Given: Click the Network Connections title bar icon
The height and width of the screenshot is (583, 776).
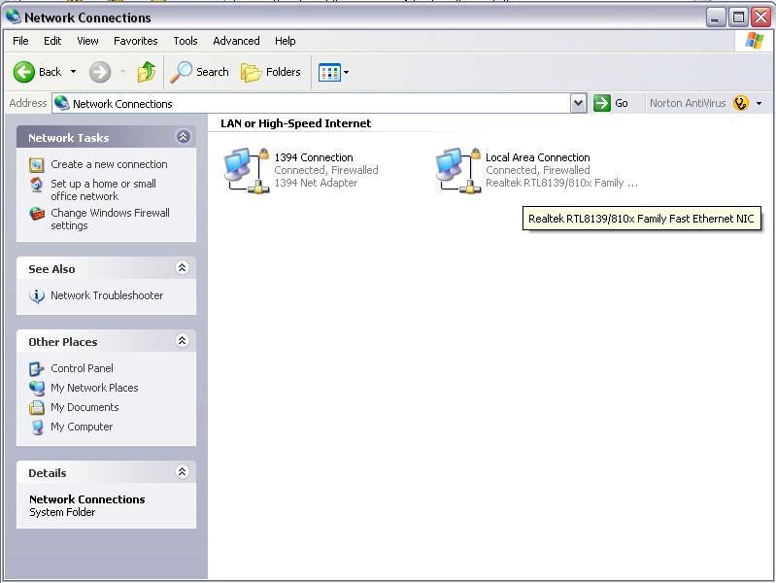Looking at the screenshot, I should tap(14, 17).
